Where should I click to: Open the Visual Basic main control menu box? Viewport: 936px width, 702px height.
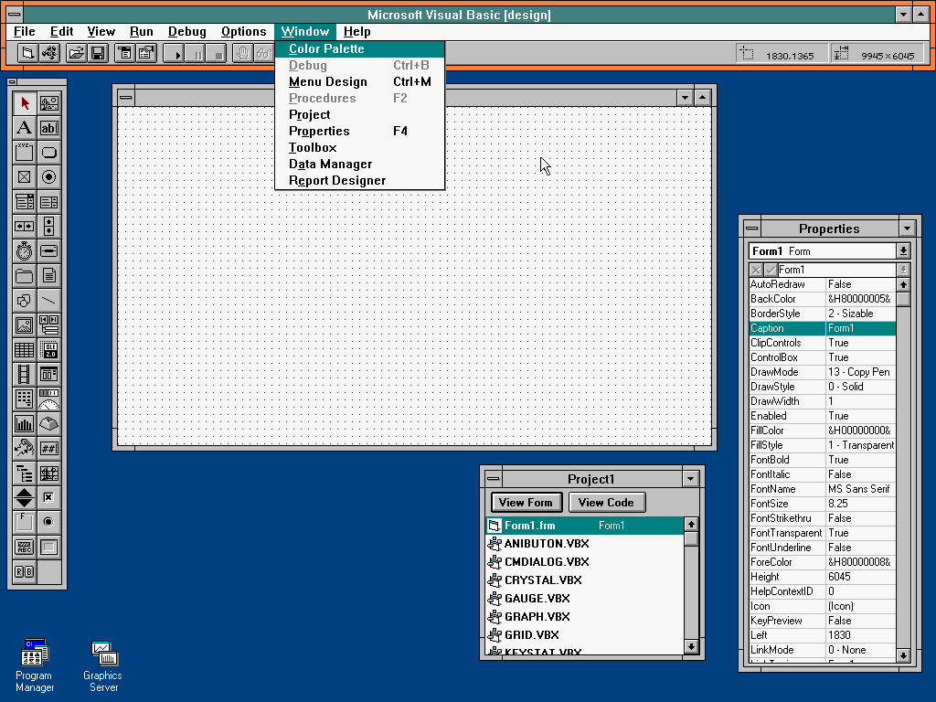(15, 15)
